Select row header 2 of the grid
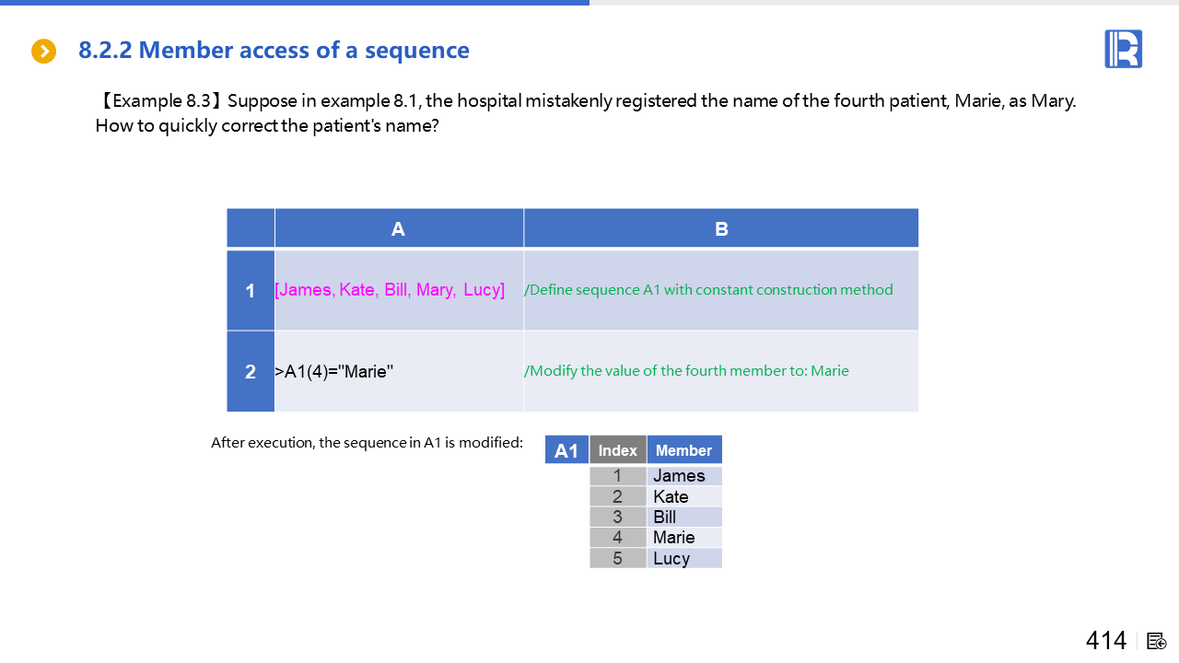 pyautogui.click(x=251, y=372)
